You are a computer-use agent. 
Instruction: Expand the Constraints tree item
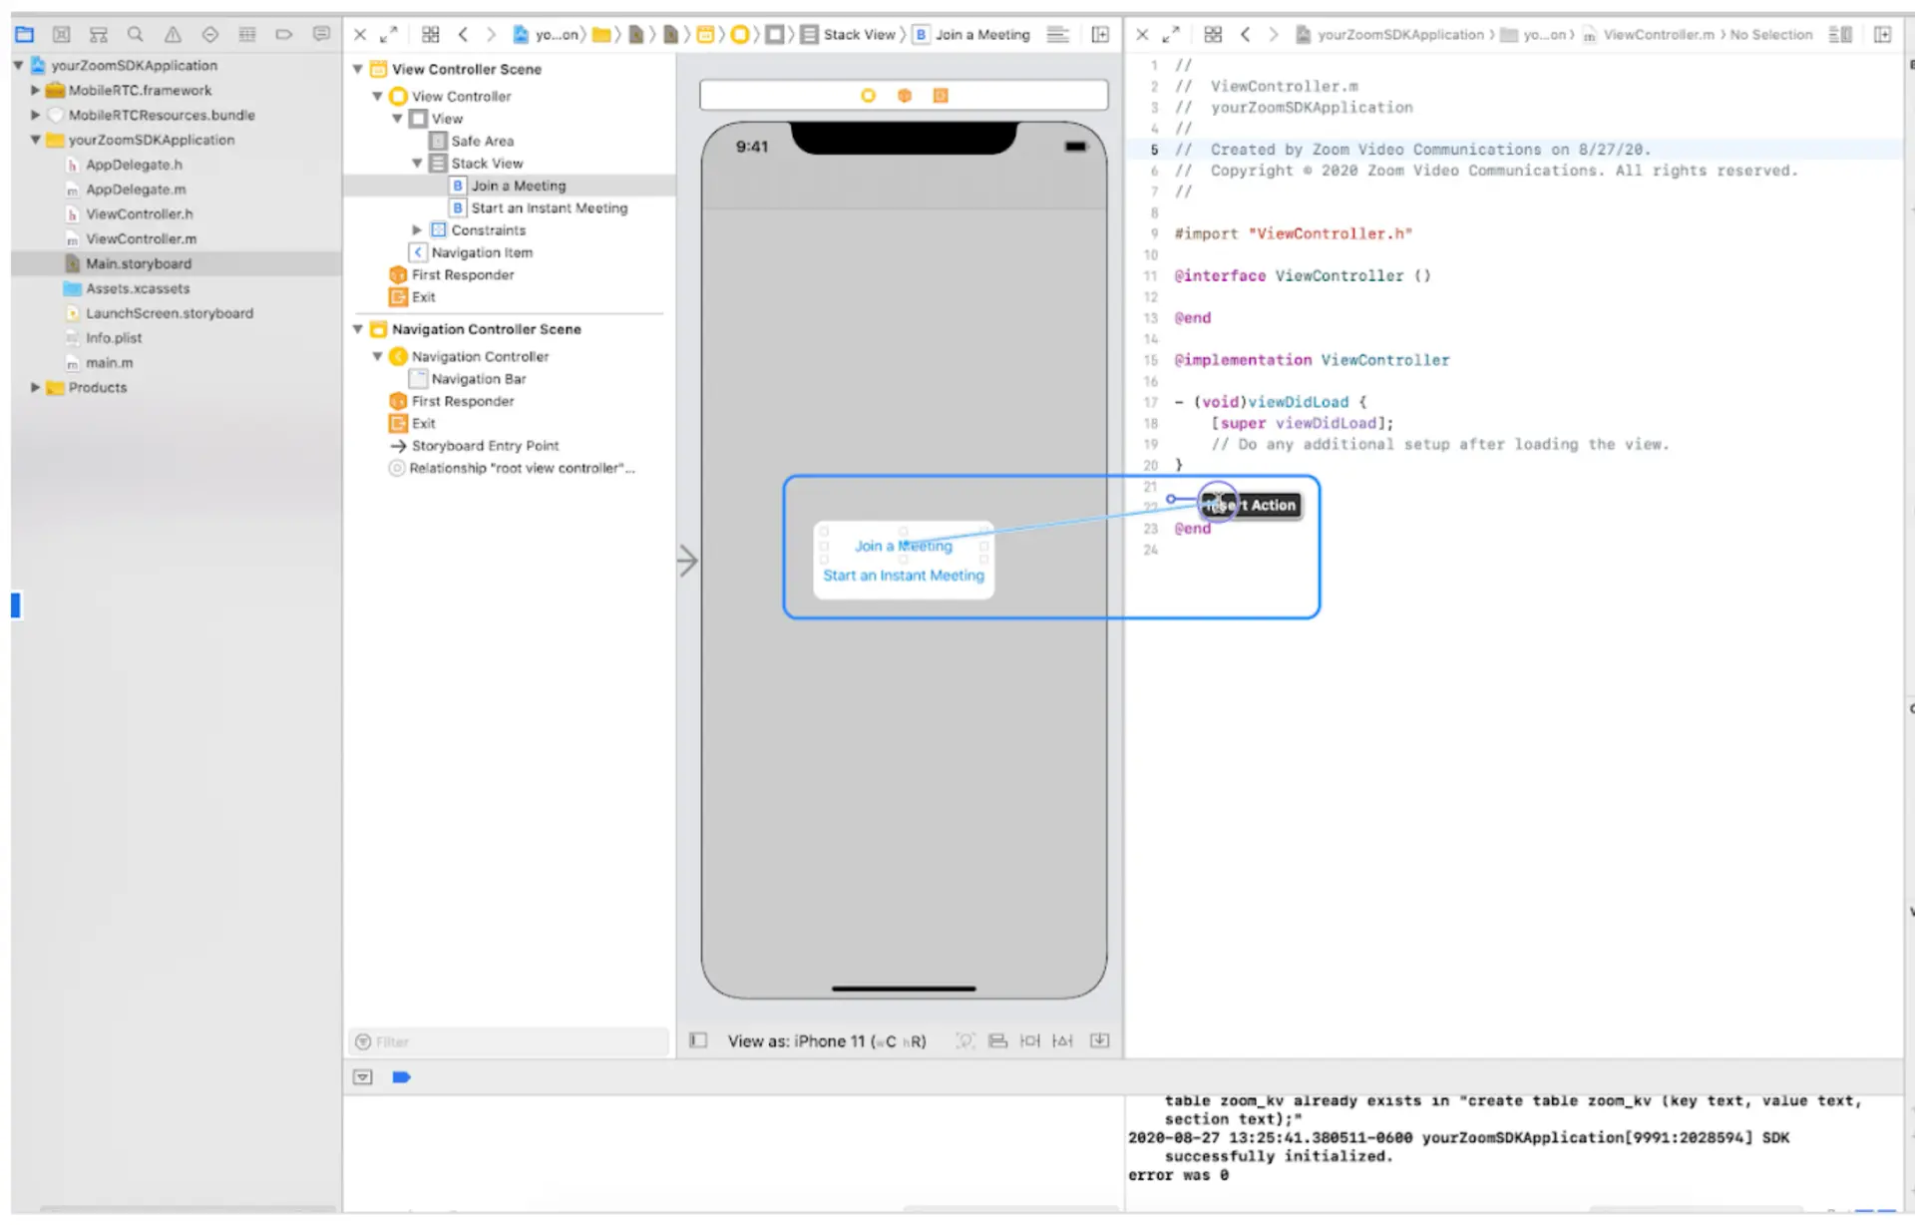pyautogui.click(x=417, y=229)
